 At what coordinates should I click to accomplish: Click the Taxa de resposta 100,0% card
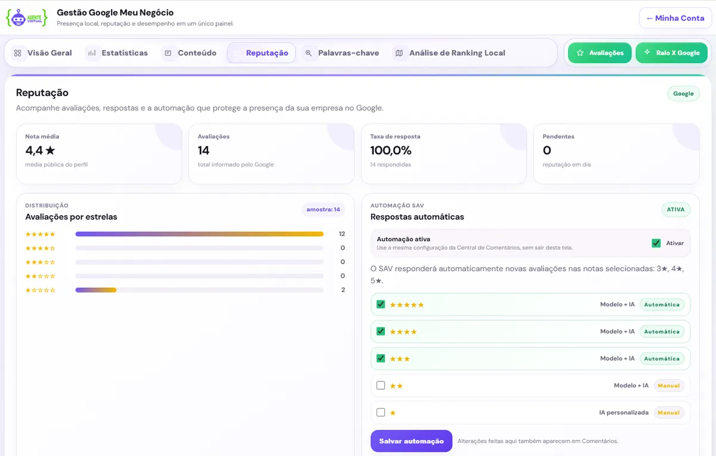(444, 154)
